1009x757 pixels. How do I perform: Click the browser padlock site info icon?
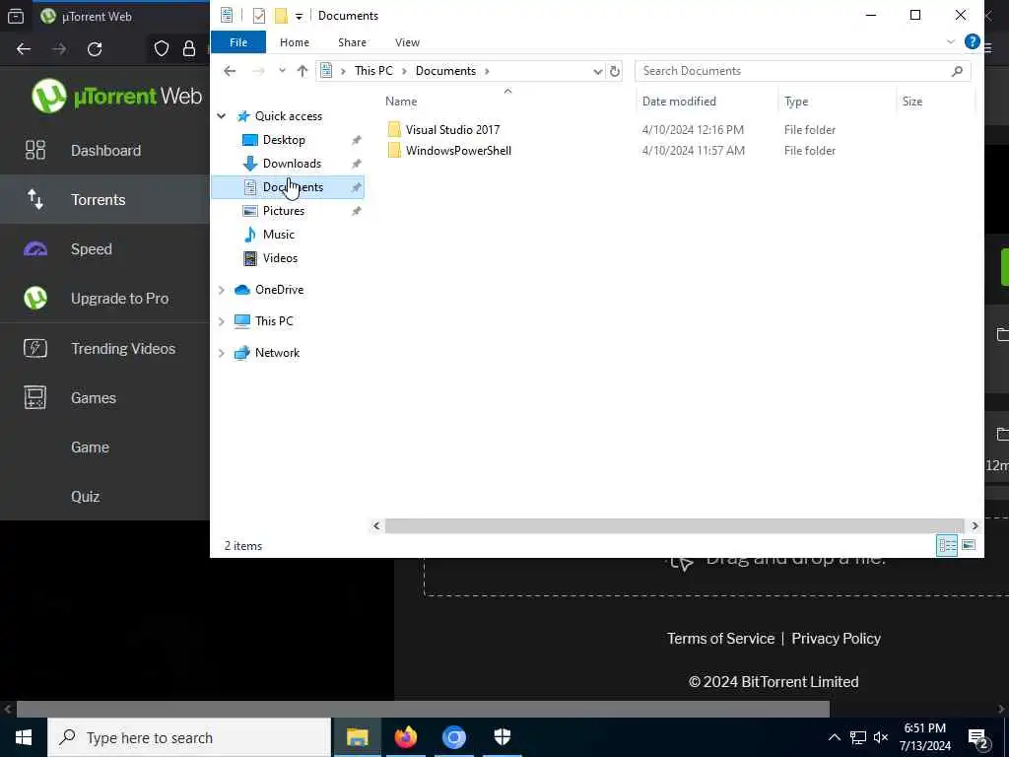pyautogui.click(x=189, y=49)
